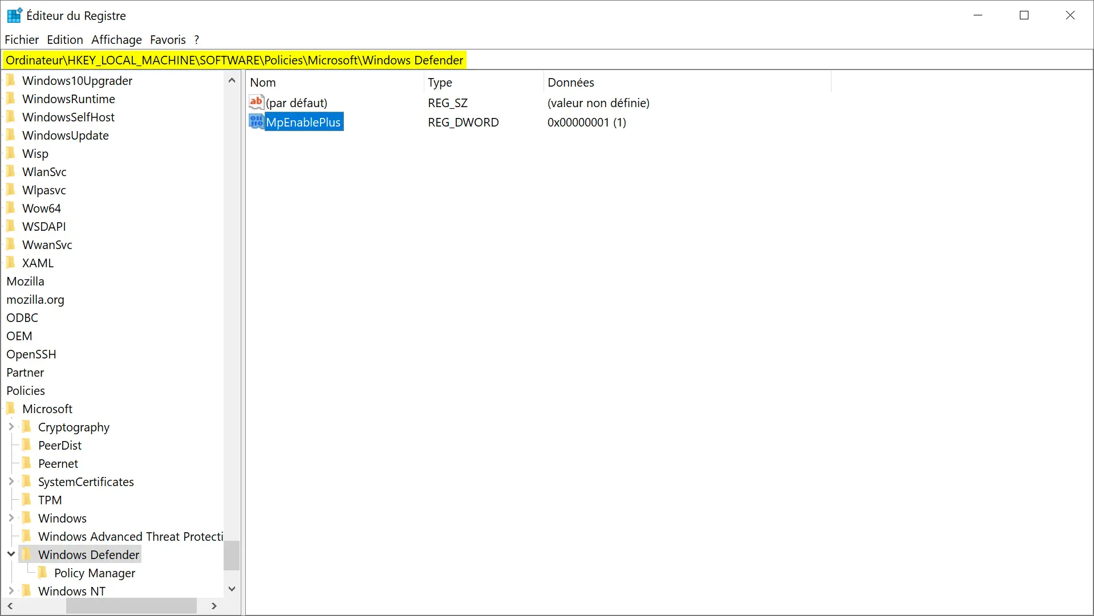
Task: Click the 0x00000001 (1) data cell
Action: (586, 123)
